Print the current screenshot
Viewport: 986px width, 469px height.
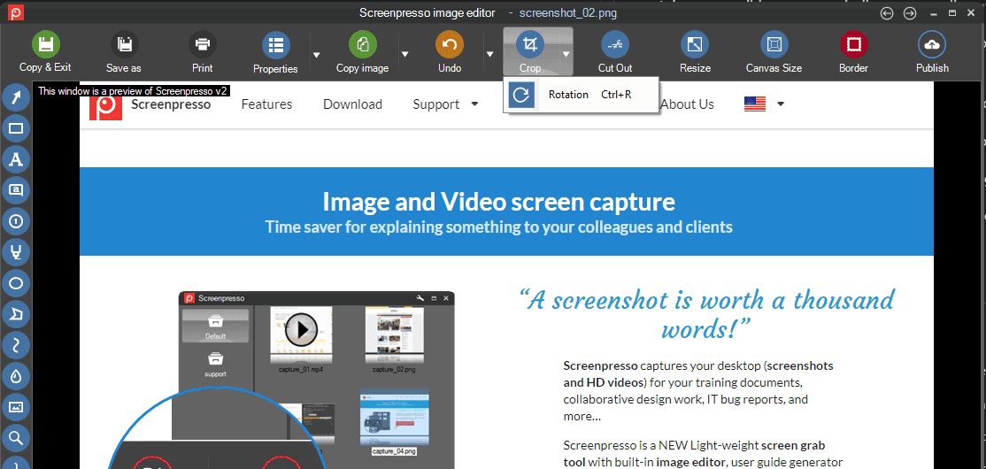[203, 52]
